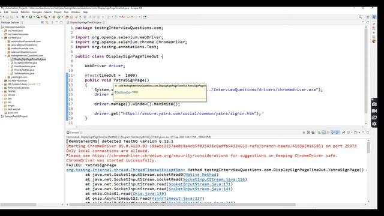This screenshot has width=384, height=216.
Task: Open the Source menu
Action: (x=14, y=12)
